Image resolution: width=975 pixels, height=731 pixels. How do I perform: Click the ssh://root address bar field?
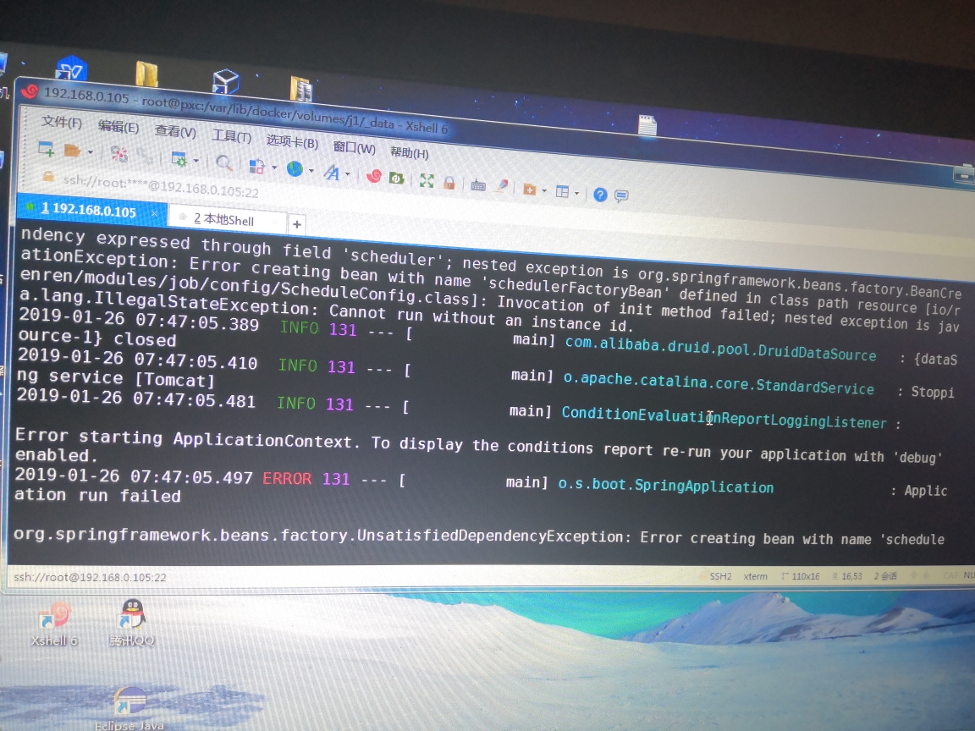pyautogui.click(x=161, y=186)
